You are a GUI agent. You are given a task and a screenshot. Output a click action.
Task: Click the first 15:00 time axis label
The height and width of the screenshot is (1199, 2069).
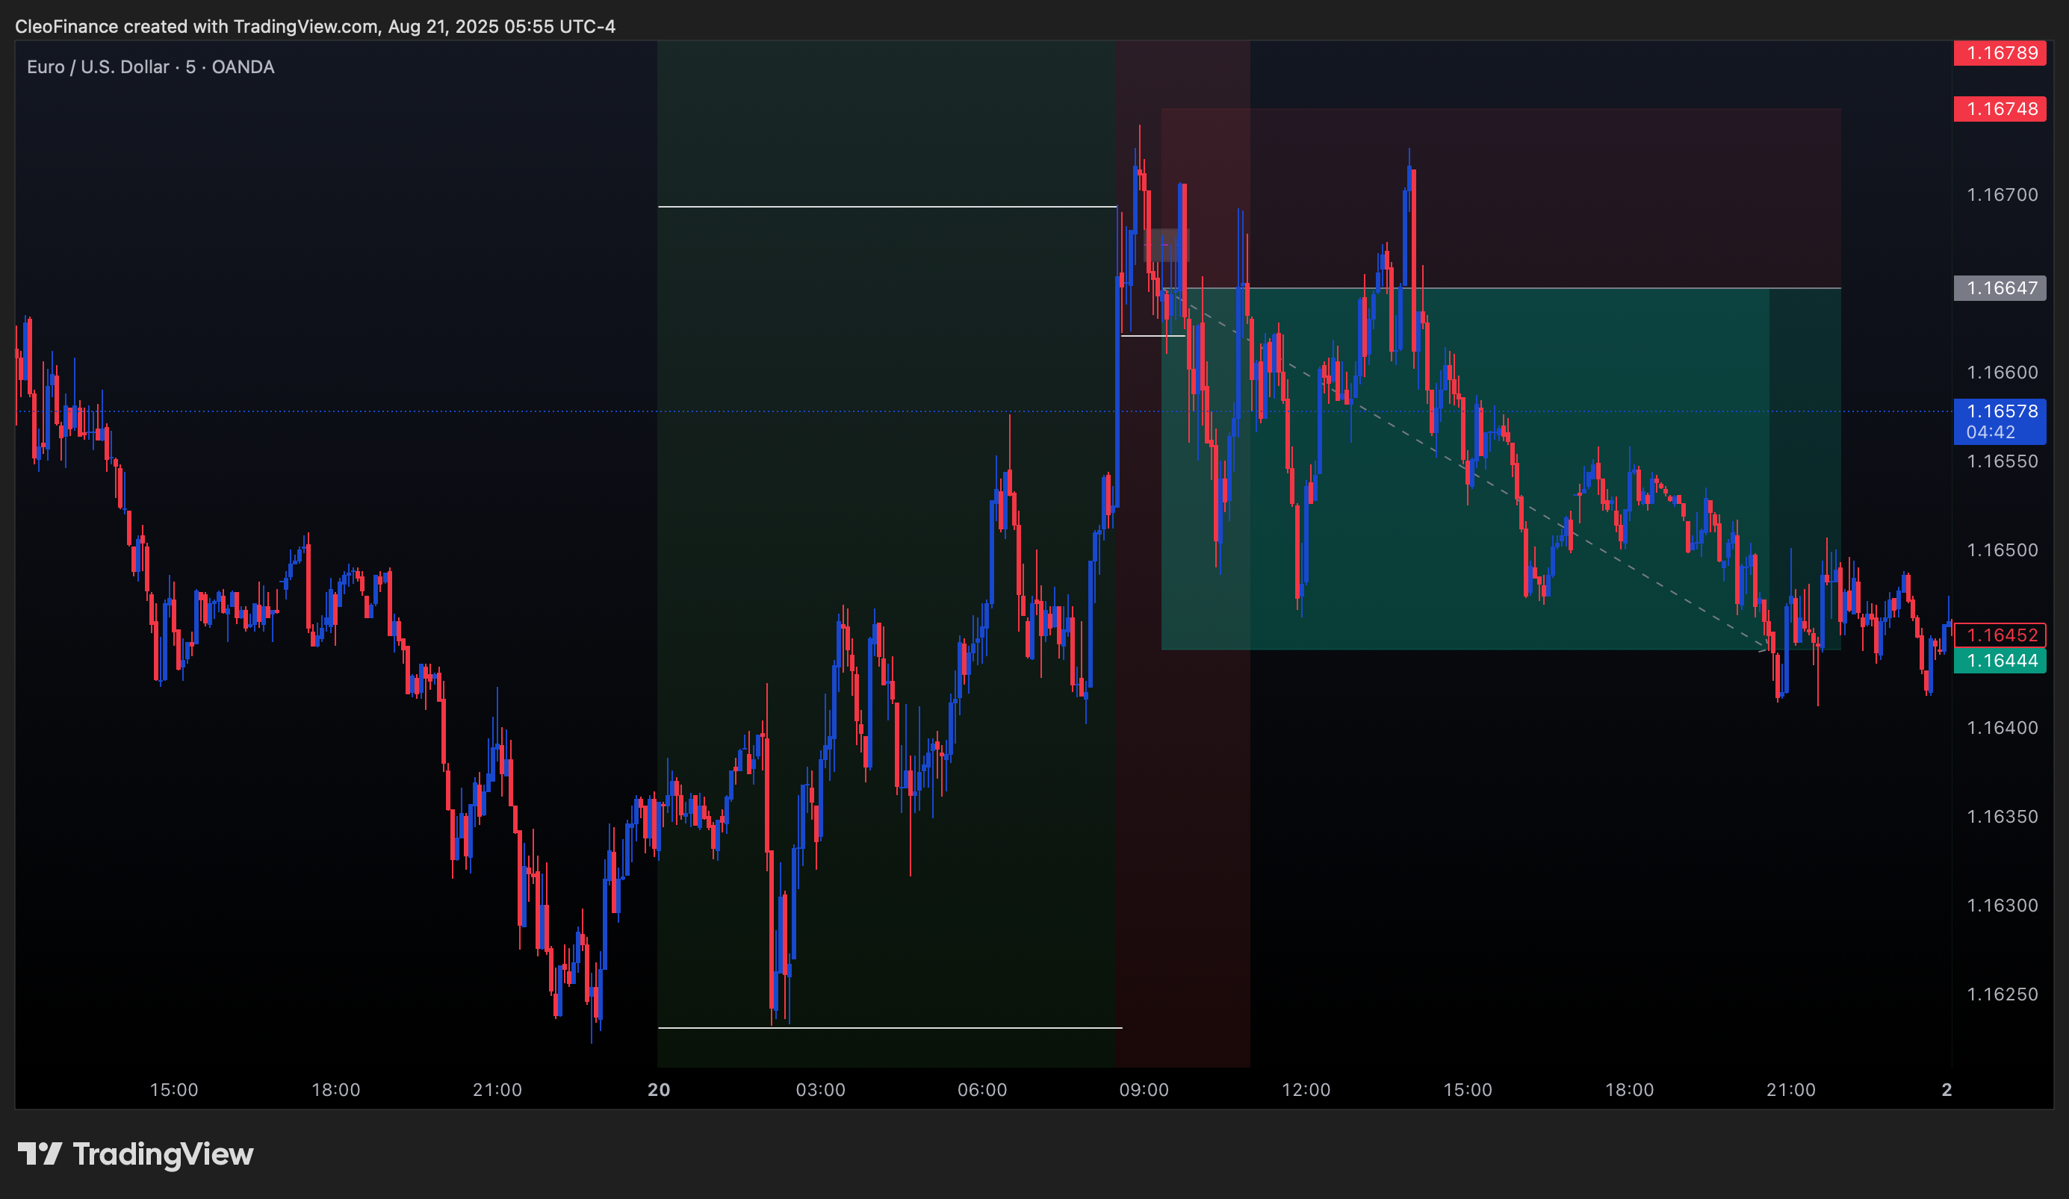coord(174,1090)
